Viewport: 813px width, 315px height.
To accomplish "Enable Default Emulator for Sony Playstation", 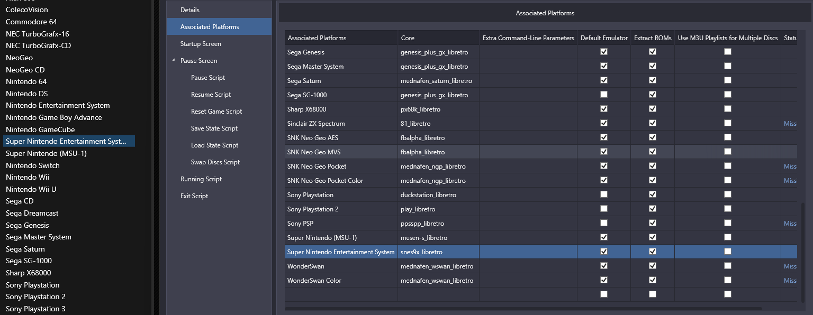I will [x=604, y=194].
